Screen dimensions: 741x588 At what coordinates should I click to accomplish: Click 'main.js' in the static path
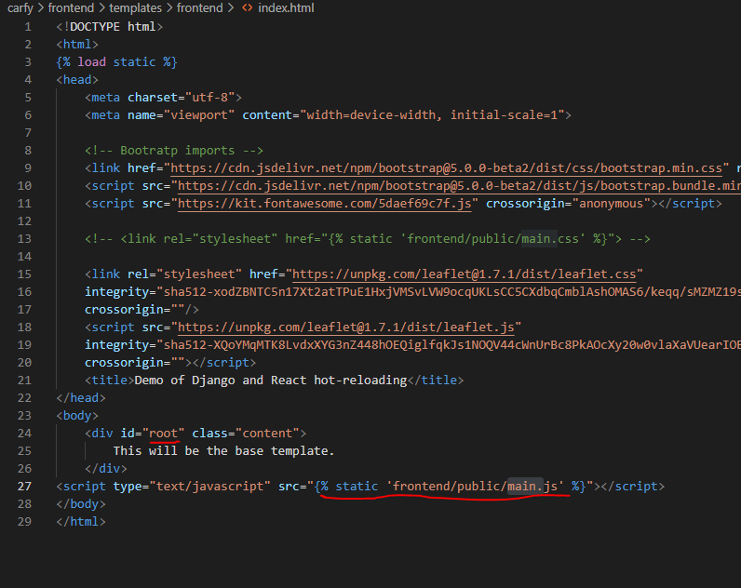[x=532, y=487]
